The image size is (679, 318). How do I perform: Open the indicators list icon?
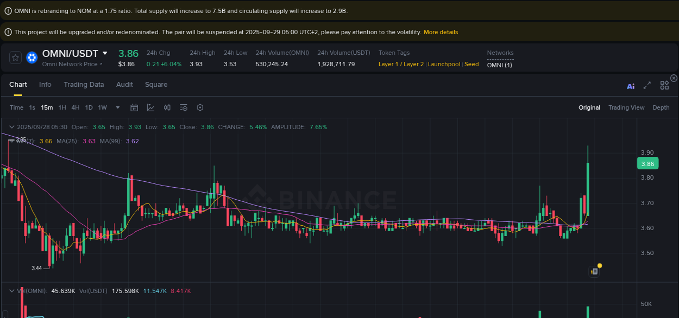pos(183,107)
